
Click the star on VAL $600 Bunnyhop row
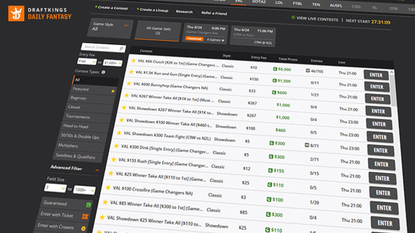(129, 83)
